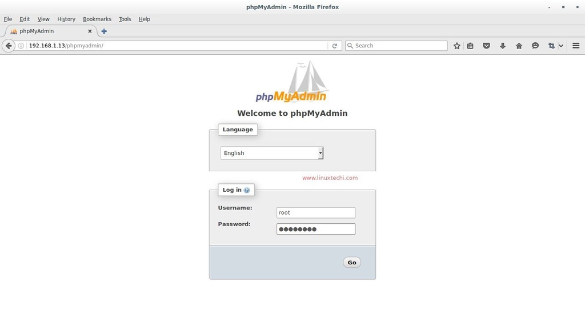Bookmark this page with the star icon
The image size is (585, 318).
[x=456, y=46]
